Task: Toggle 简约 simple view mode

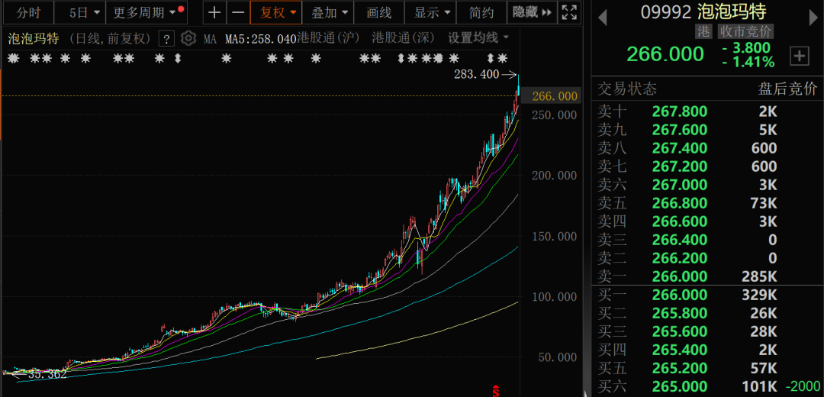Action: coord(481,12)
